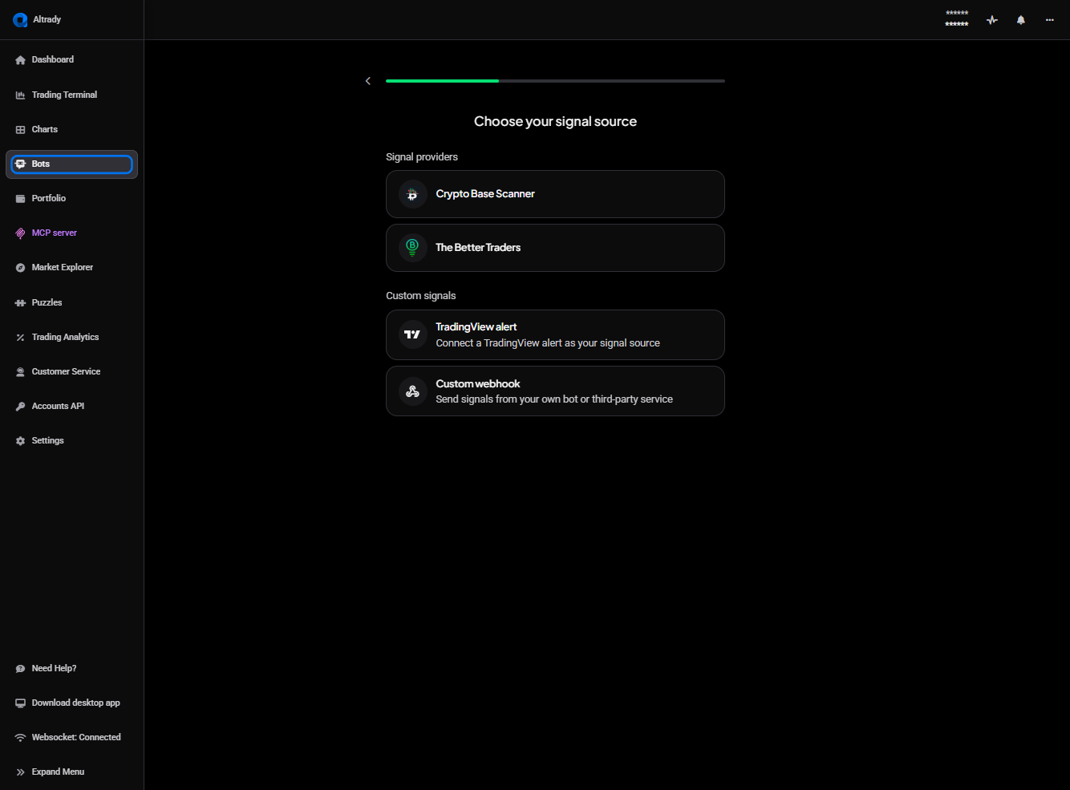Click the Altrady logo icon

(20, 20)
